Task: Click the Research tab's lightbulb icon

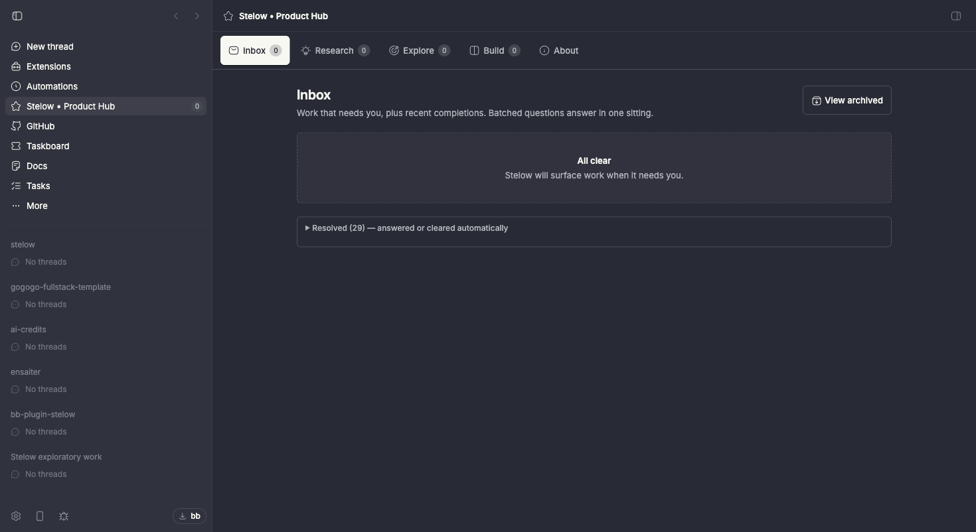Action: [305, 50]
